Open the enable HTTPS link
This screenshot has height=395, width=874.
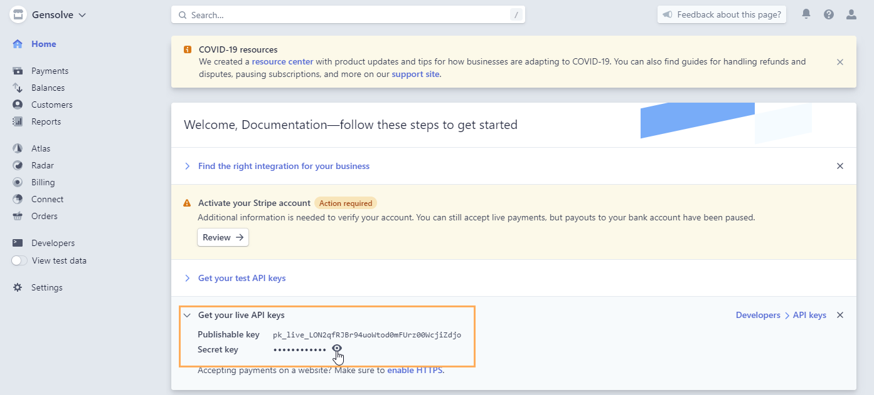click(x=414, y=370)
